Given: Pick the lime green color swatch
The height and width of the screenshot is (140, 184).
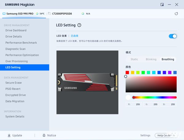Looking at the screenshot, I should point(138,73).
